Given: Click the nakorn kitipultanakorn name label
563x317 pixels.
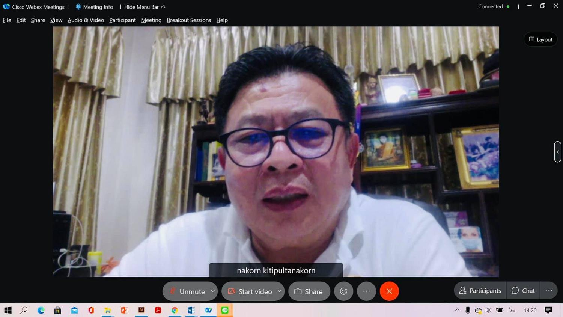Looking at the screenshot, I should tap(276, 270).
